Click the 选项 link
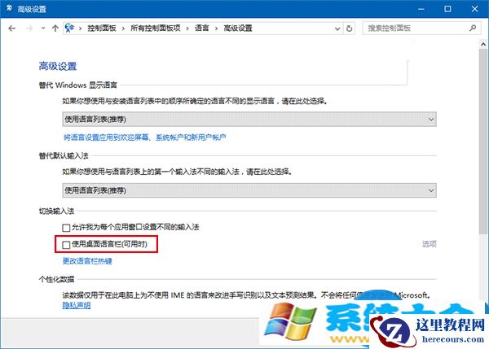The height and width of the screenshot is (349, 489). 430,244
